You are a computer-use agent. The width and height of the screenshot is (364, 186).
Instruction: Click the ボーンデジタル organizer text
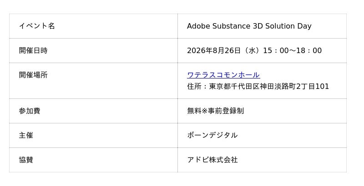(x=212, y=135)
